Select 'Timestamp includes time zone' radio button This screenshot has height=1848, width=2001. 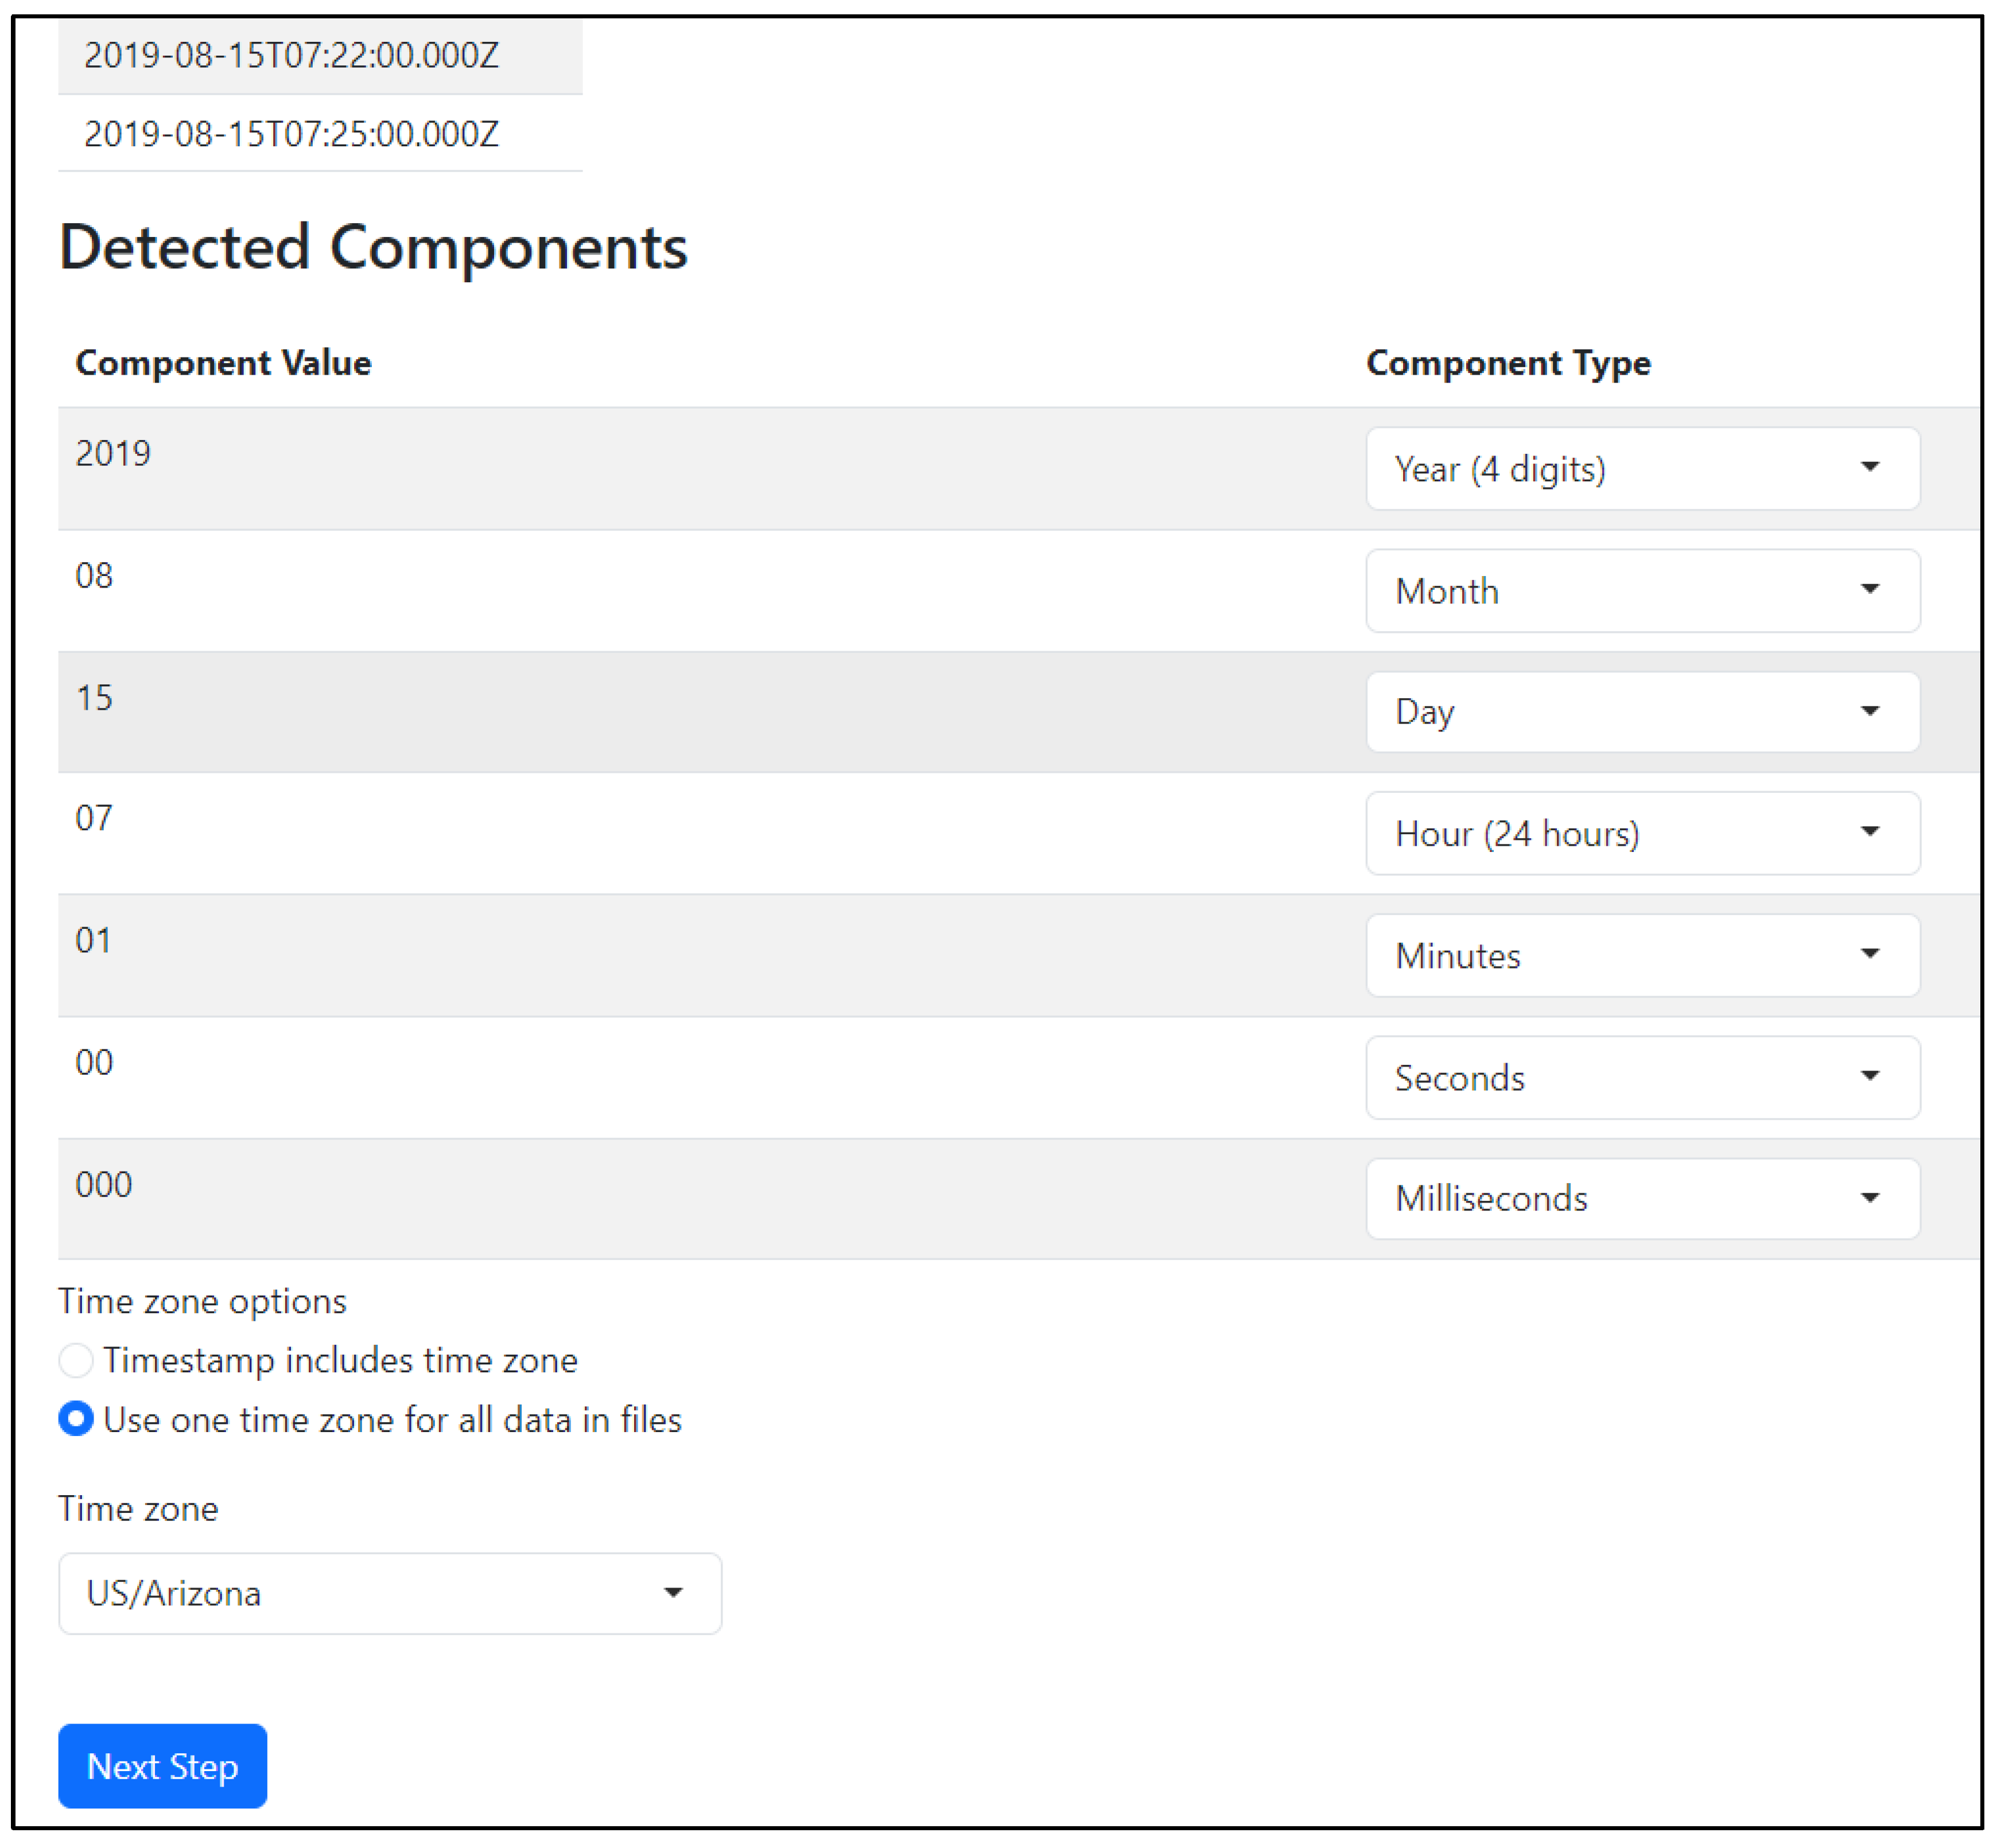pos(76,1360)
